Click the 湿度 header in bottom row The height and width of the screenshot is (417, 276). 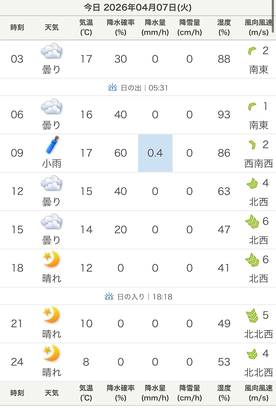click(x=224, y=393)
